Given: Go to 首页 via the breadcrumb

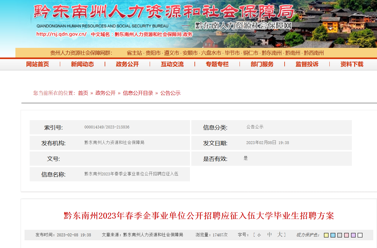Looking at the screenshot, I should coord(83,93).
